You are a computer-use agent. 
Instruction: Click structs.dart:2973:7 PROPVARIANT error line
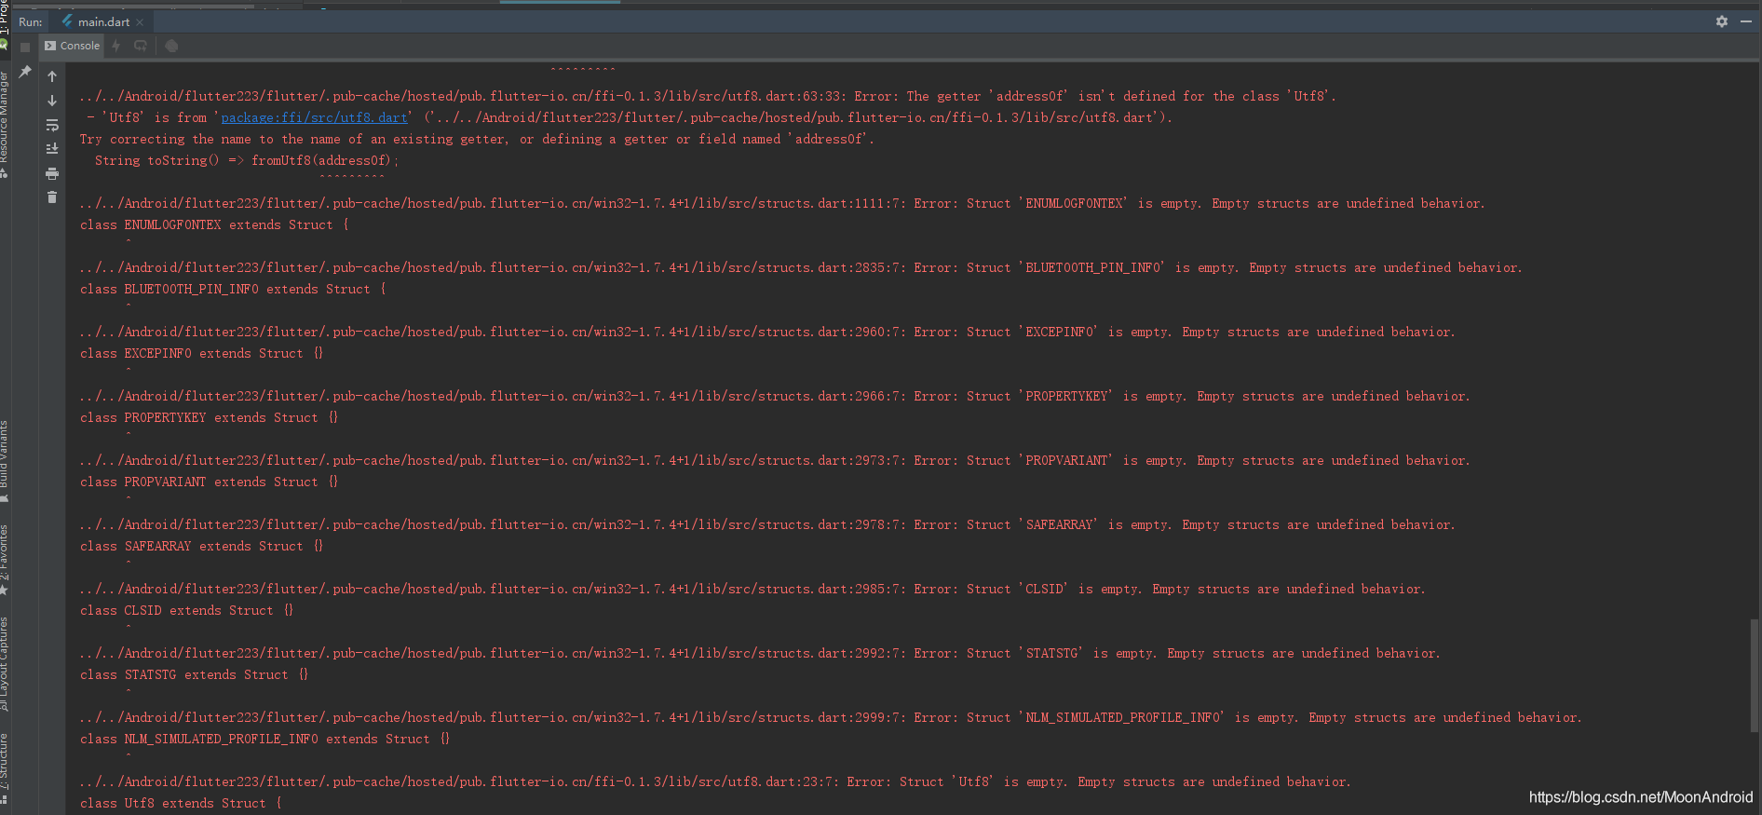(x=775, y=460)
